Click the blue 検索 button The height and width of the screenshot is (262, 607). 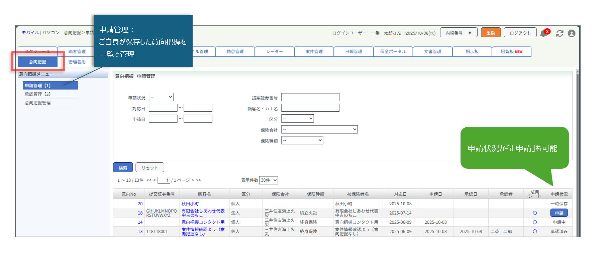click(123, 168)
